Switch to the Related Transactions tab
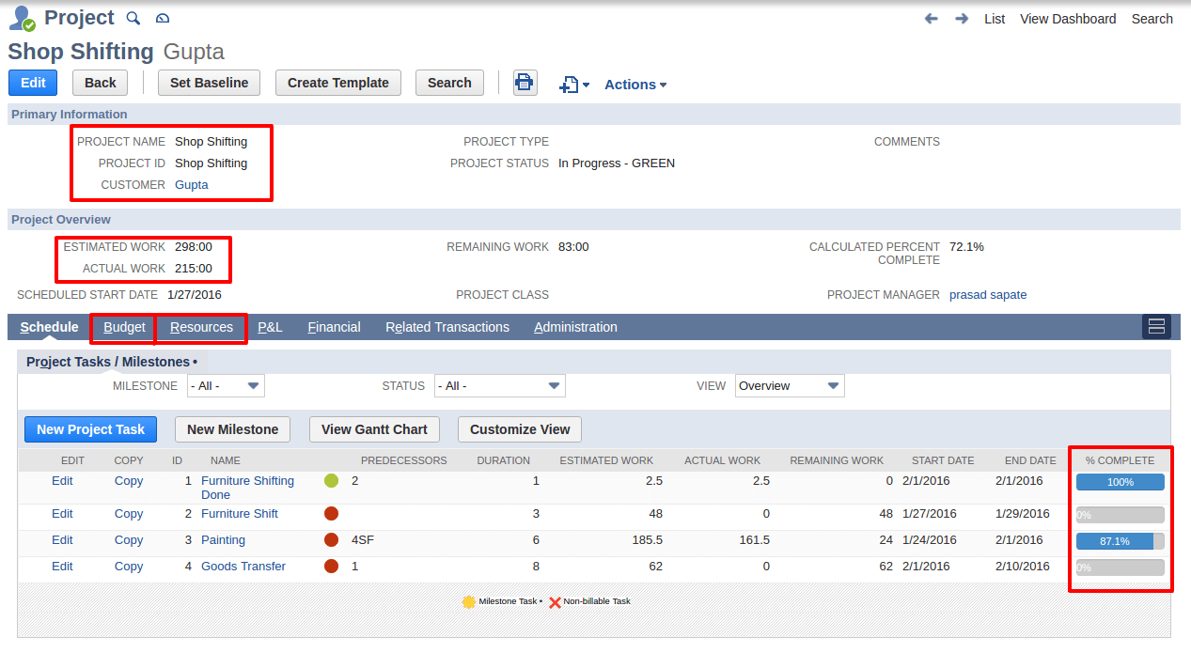The height and width of the screenshot is (653, 1191). pos(447,327)
